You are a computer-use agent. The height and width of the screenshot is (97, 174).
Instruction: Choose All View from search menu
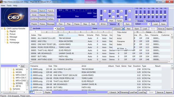(120, 48)
